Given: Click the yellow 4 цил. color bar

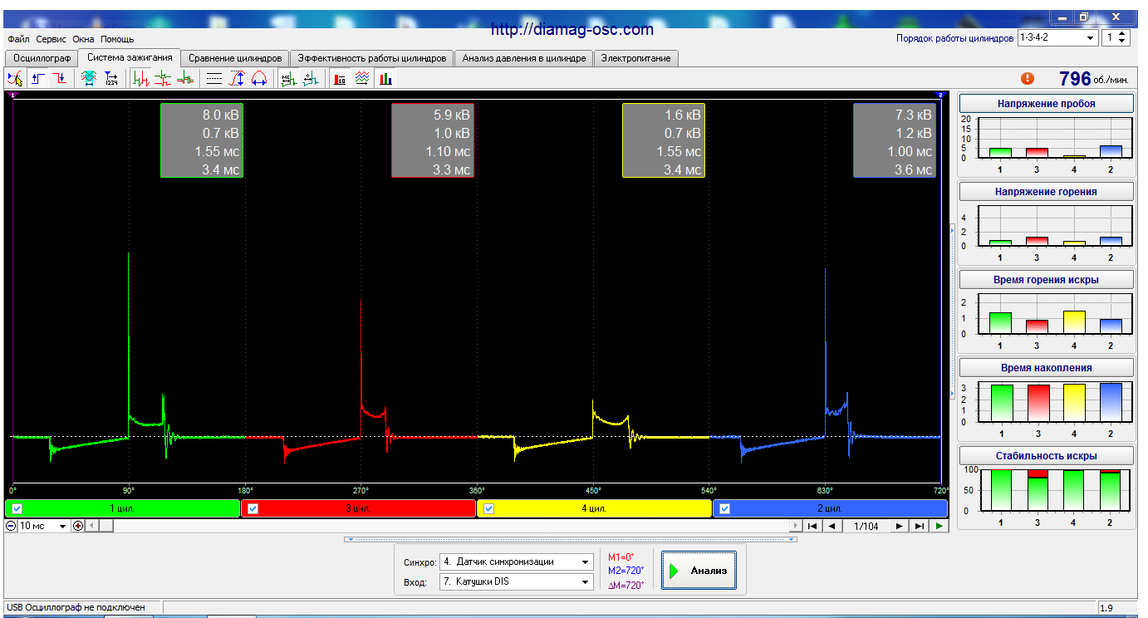Looking at the screenshot, I should (x=594, y=508).
